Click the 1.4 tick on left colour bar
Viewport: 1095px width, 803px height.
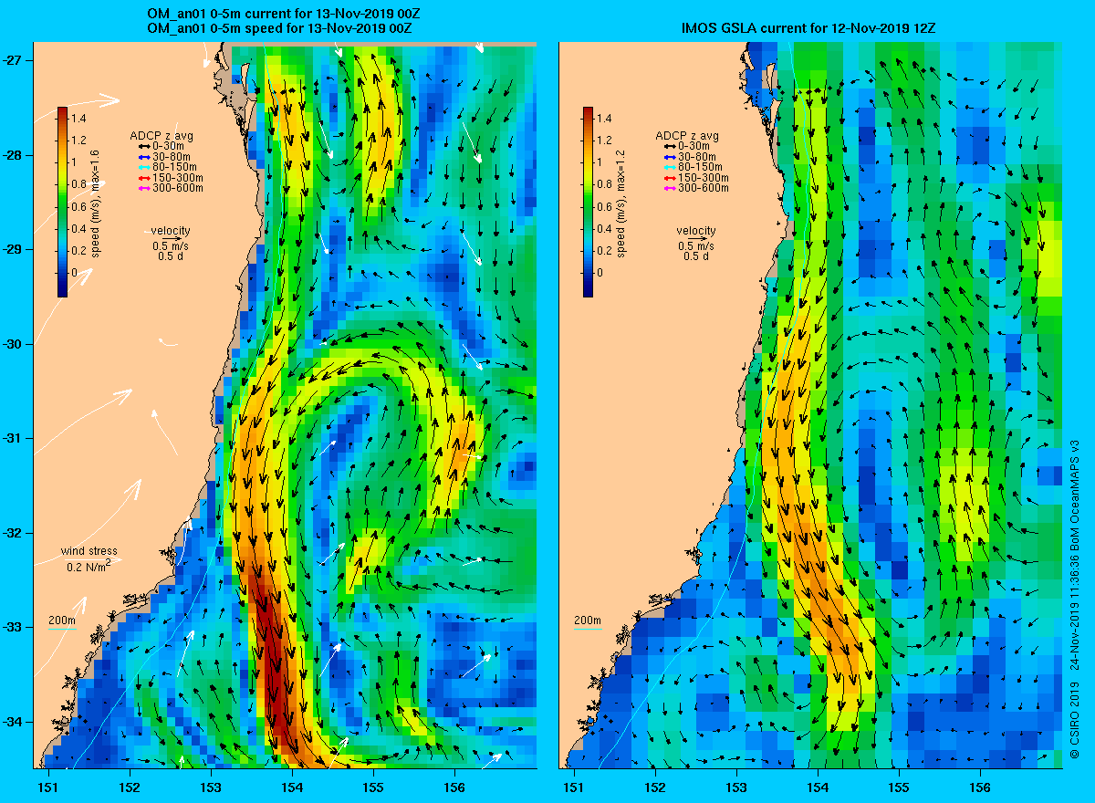pos(80,119)
